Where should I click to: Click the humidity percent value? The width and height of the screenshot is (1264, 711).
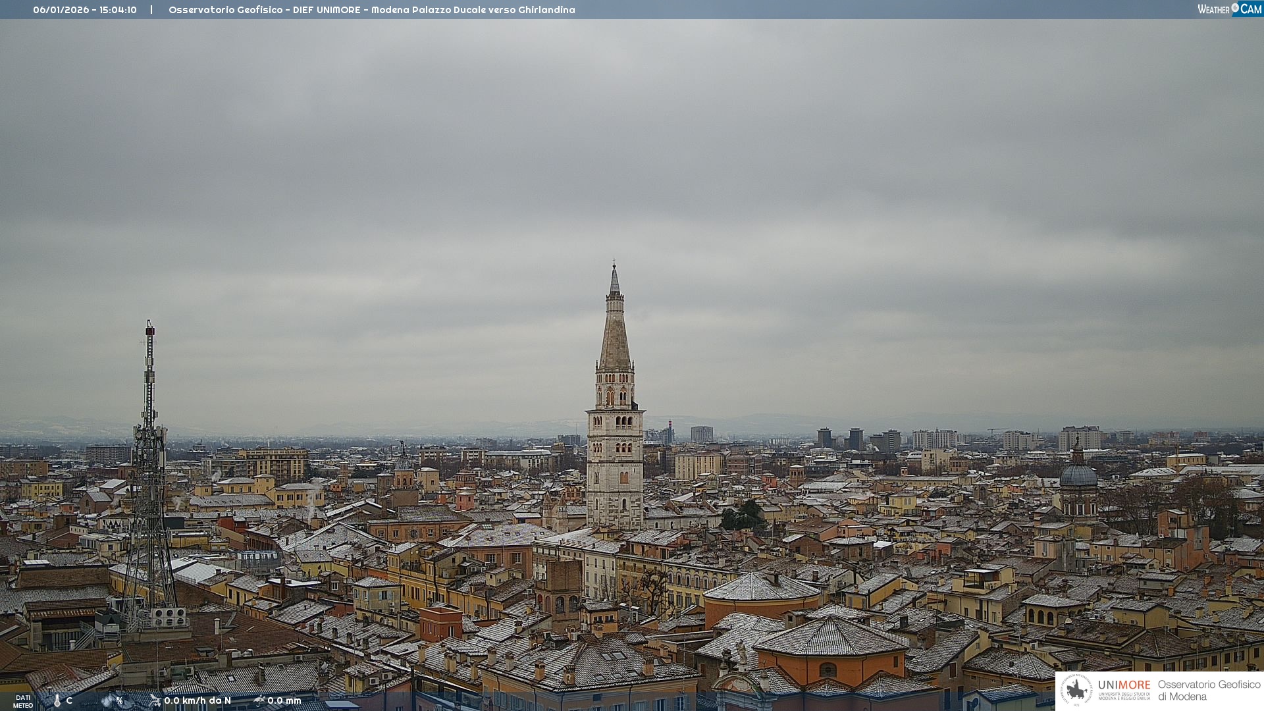[x=119, y=700]
